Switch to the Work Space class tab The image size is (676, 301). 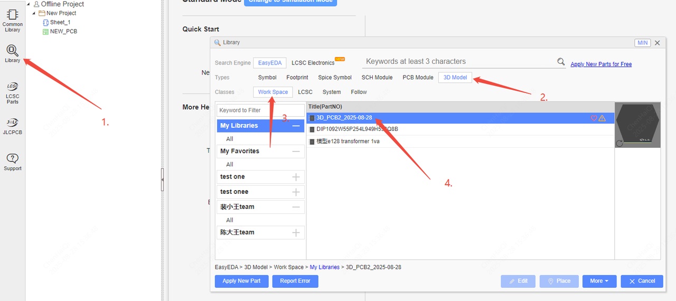(x=273, y=92)
